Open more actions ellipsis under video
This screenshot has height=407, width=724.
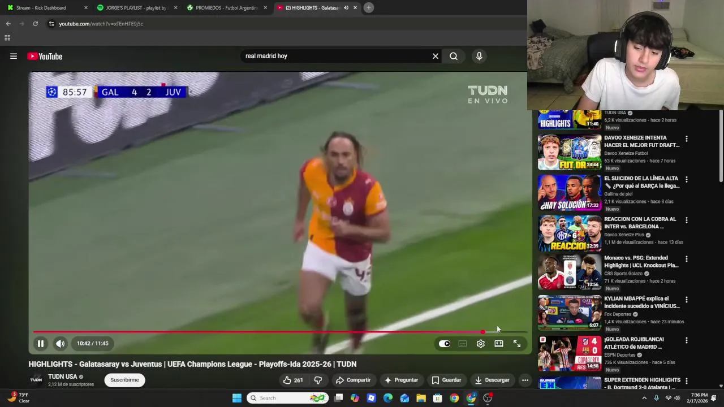525,380
